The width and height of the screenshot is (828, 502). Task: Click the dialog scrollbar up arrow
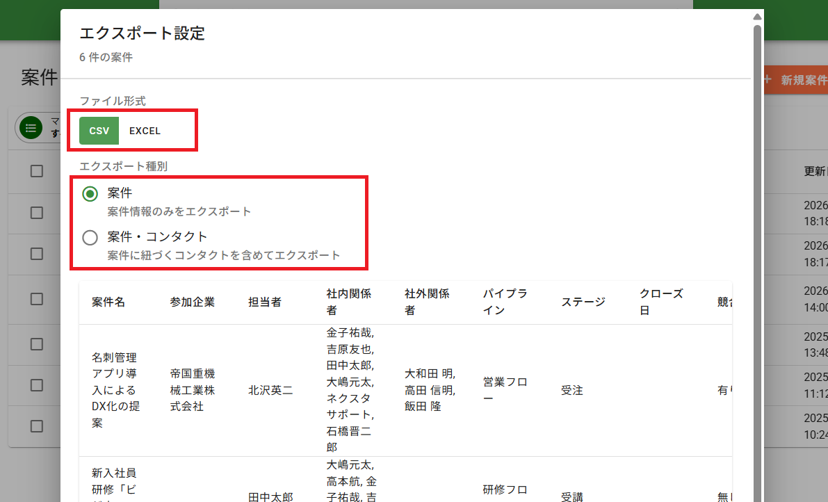coord(757,16)
